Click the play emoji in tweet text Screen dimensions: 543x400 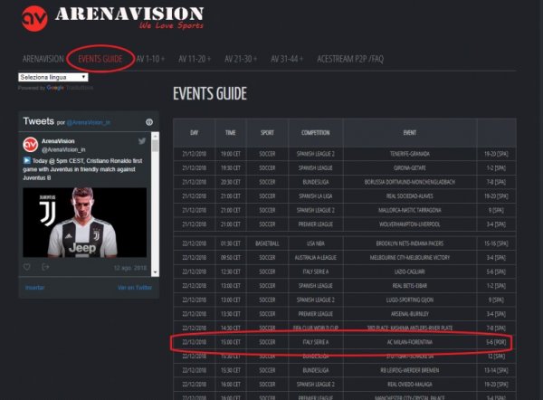pyautogui.click(x=27, y=160)
